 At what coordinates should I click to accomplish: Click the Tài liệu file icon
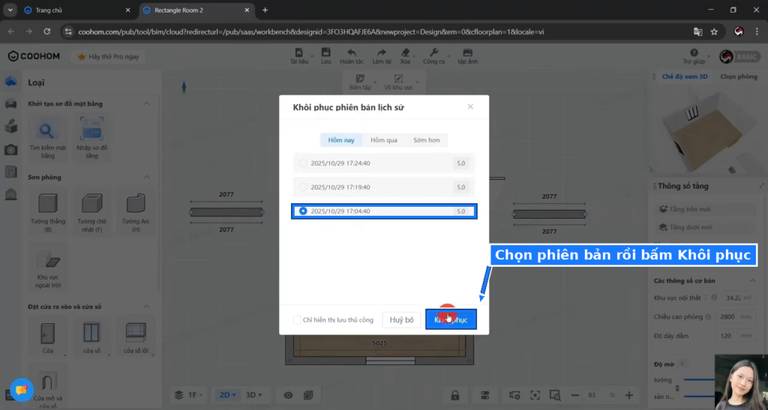pyautogui.click(x=298, y=52)
